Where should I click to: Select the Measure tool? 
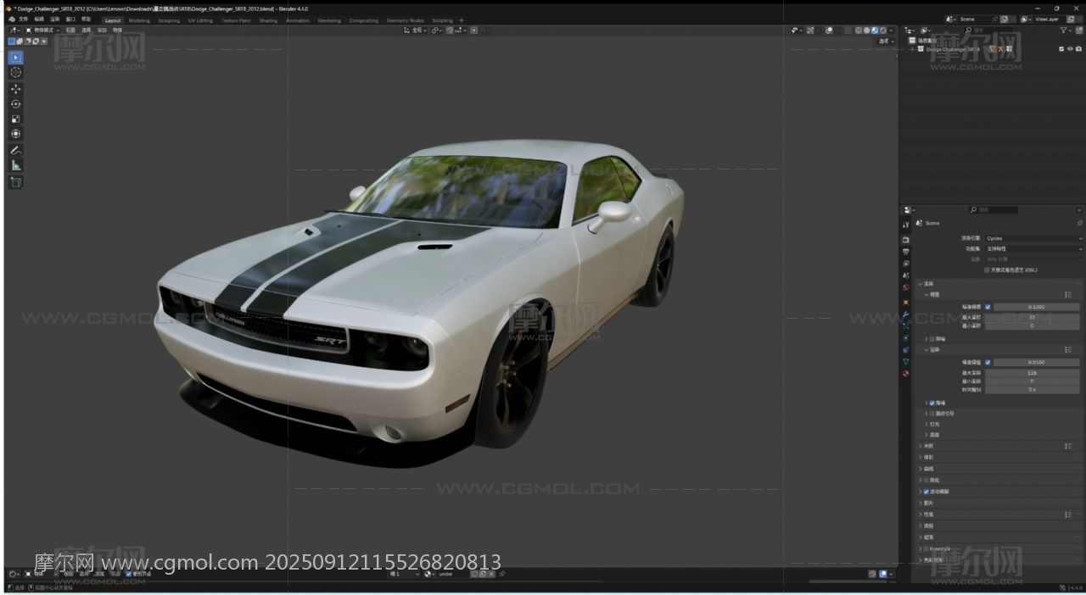coord(15,166)
